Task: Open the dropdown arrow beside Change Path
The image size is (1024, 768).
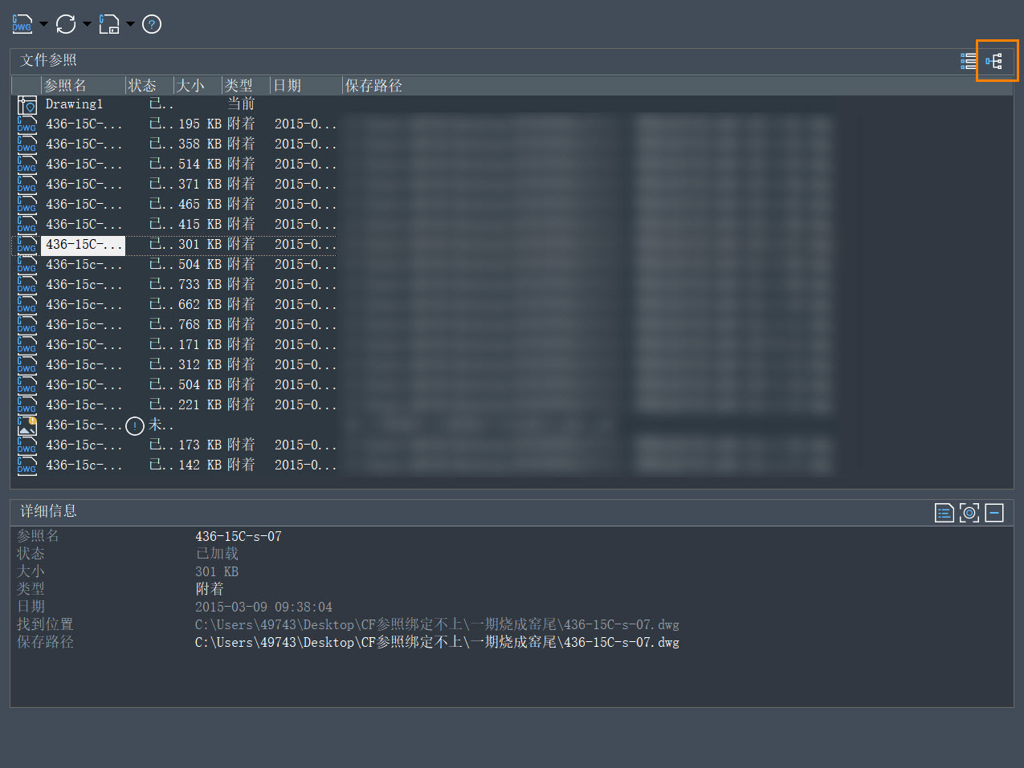Action: (130, 24)
